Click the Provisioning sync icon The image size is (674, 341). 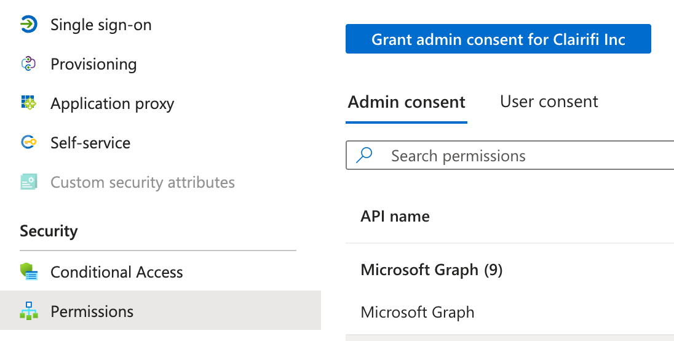point(28,64)
